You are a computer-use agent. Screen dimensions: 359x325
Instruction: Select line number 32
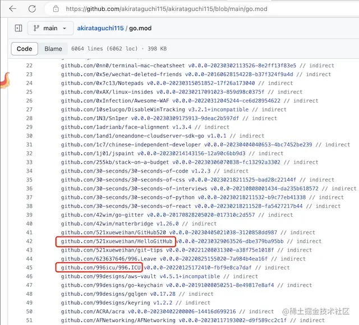click(29, 154)
